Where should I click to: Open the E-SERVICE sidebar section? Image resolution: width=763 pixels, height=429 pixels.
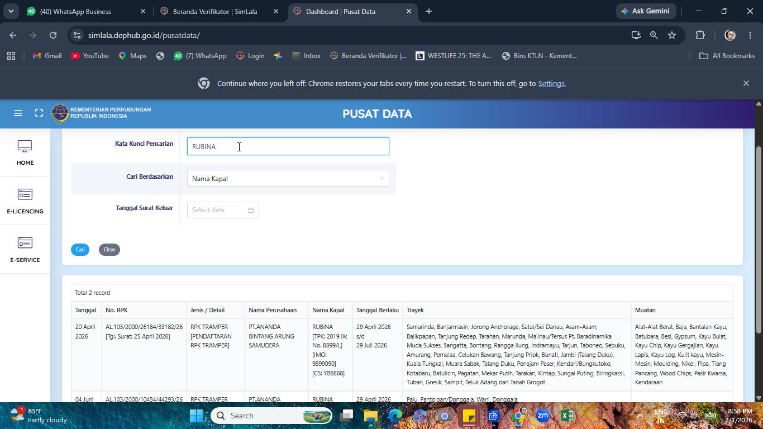tap(25, 250)
